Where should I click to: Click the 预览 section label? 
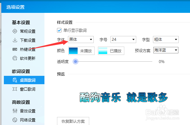(61, 74)
